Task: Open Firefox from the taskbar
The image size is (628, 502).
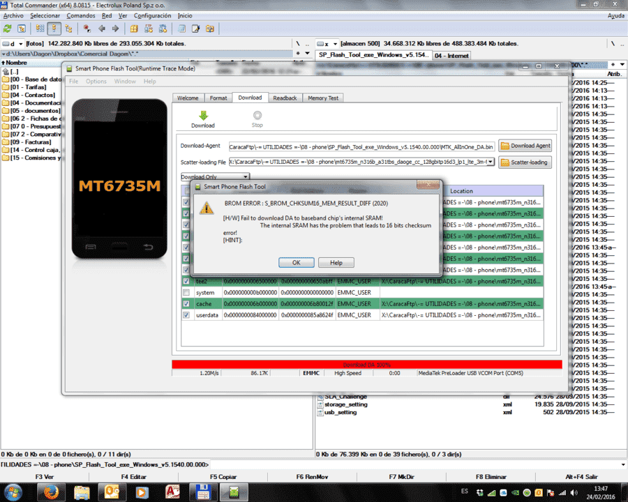Action: pos(51,492)
